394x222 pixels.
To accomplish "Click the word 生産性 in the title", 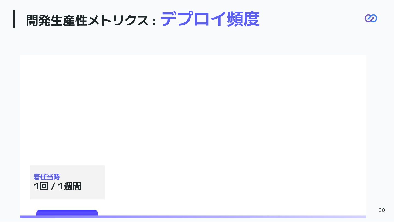I will (x=69, y=21).
